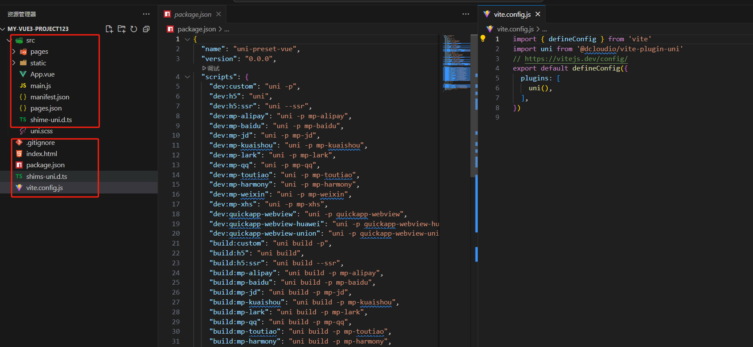Viewport: 753px width, 347px height.
Task: Fold the root object at line 1
Action: (187, 39)
